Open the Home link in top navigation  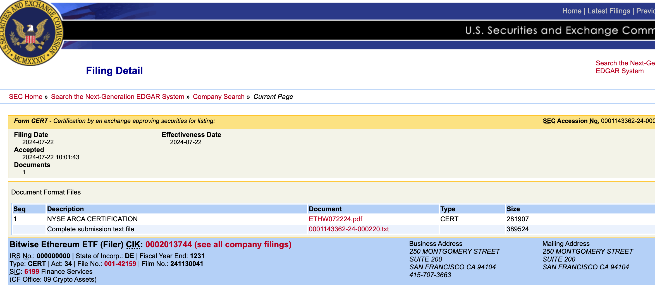pyautogui.click(x=572, y=11)
